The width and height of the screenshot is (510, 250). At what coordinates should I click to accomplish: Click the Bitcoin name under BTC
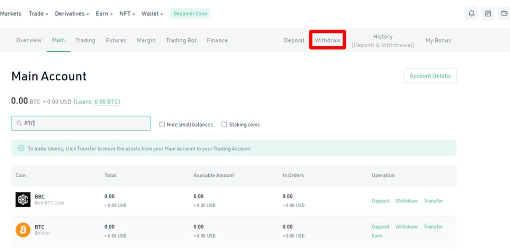point(42,234)
